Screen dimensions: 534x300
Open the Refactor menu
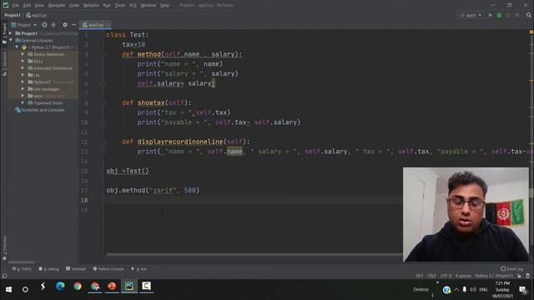91,5
